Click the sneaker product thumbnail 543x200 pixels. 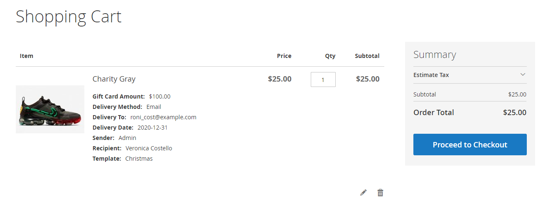point(50,109)
